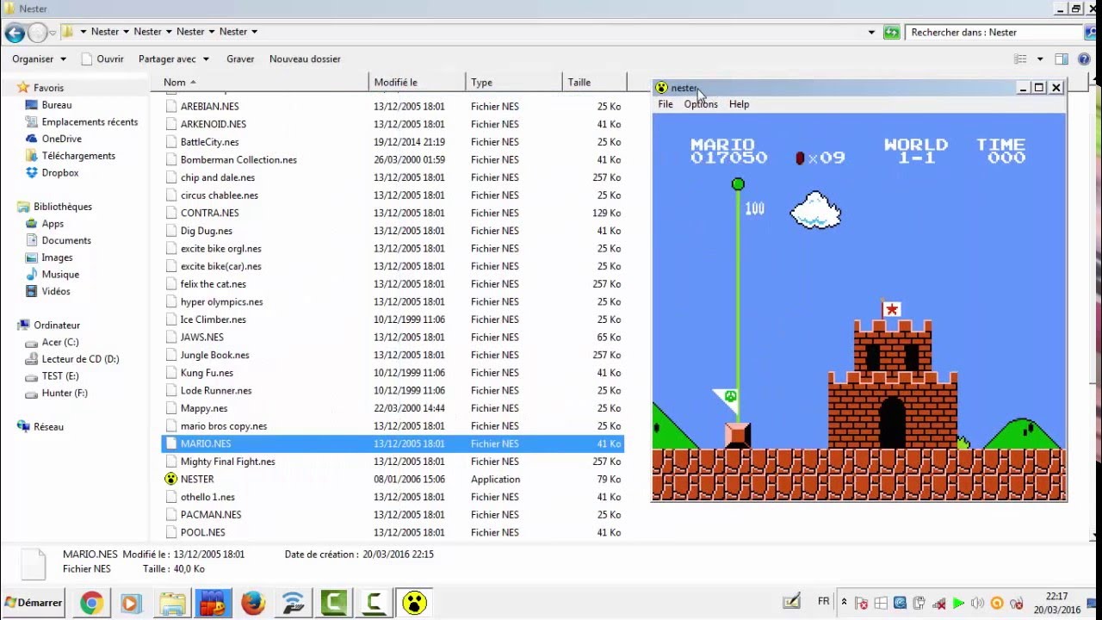The width and height of the screenshot is (1102, 620).
Task: Click the Ouvrir toolbar button
Action: click(x=102, y=59)
